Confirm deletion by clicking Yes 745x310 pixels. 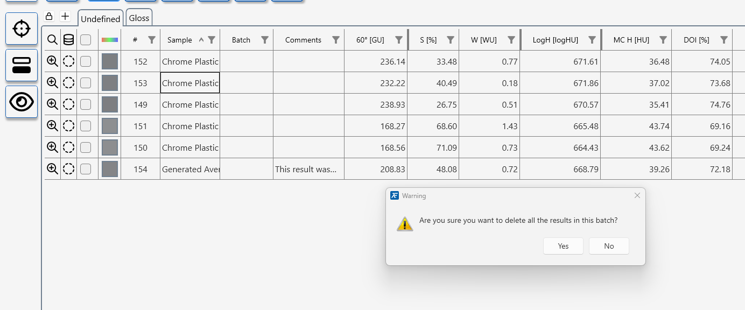click(x=563, y=246)
